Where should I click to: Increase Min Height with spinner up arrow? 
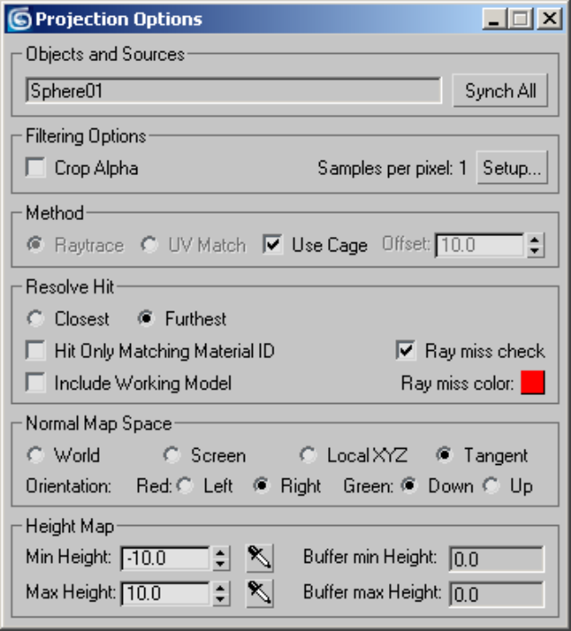tap(221, 553)
